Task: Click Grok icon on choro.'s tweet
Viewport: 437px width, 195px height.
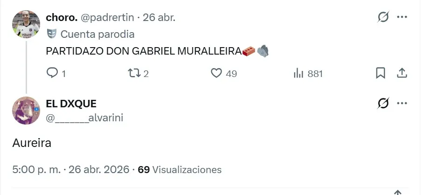Action: [383, 18]
